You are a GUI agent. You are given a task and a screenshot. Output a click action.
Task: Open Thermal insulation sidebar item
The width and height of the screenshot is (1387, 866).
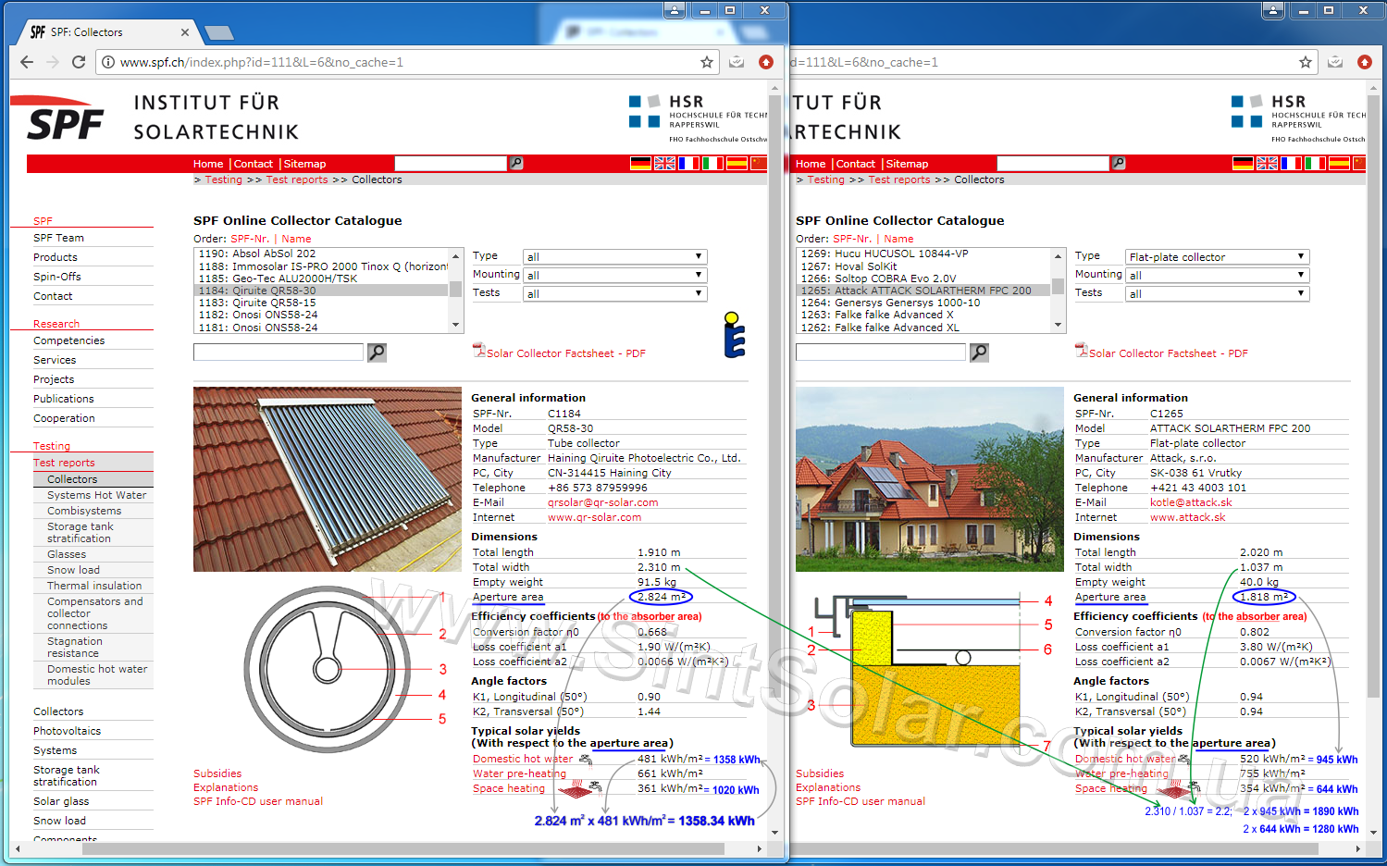(94, 586)
